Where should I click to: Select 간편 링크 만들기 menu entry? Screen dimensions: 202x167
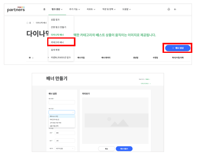coord(58,27)
